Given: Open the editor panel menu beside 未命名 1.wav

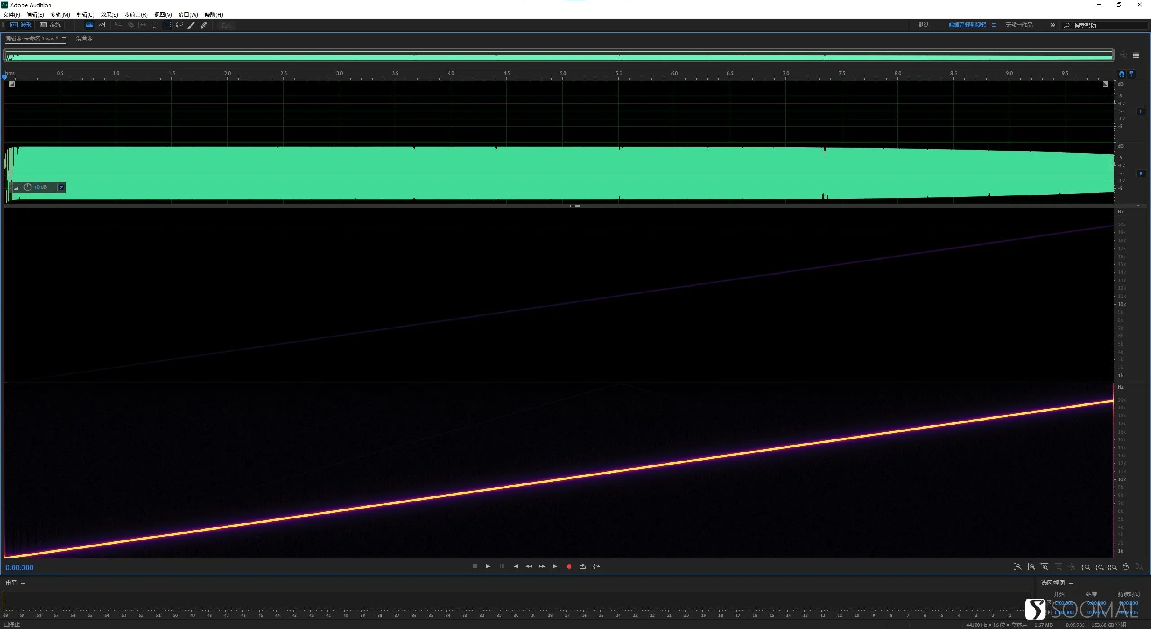Looking at the screenshot, I should coord(64,39).
